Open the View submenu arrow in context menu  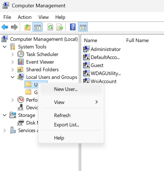coord(96,102)
